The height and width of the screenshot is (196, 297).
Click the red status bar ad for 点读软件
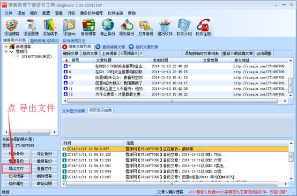click(x=237, y=192)
